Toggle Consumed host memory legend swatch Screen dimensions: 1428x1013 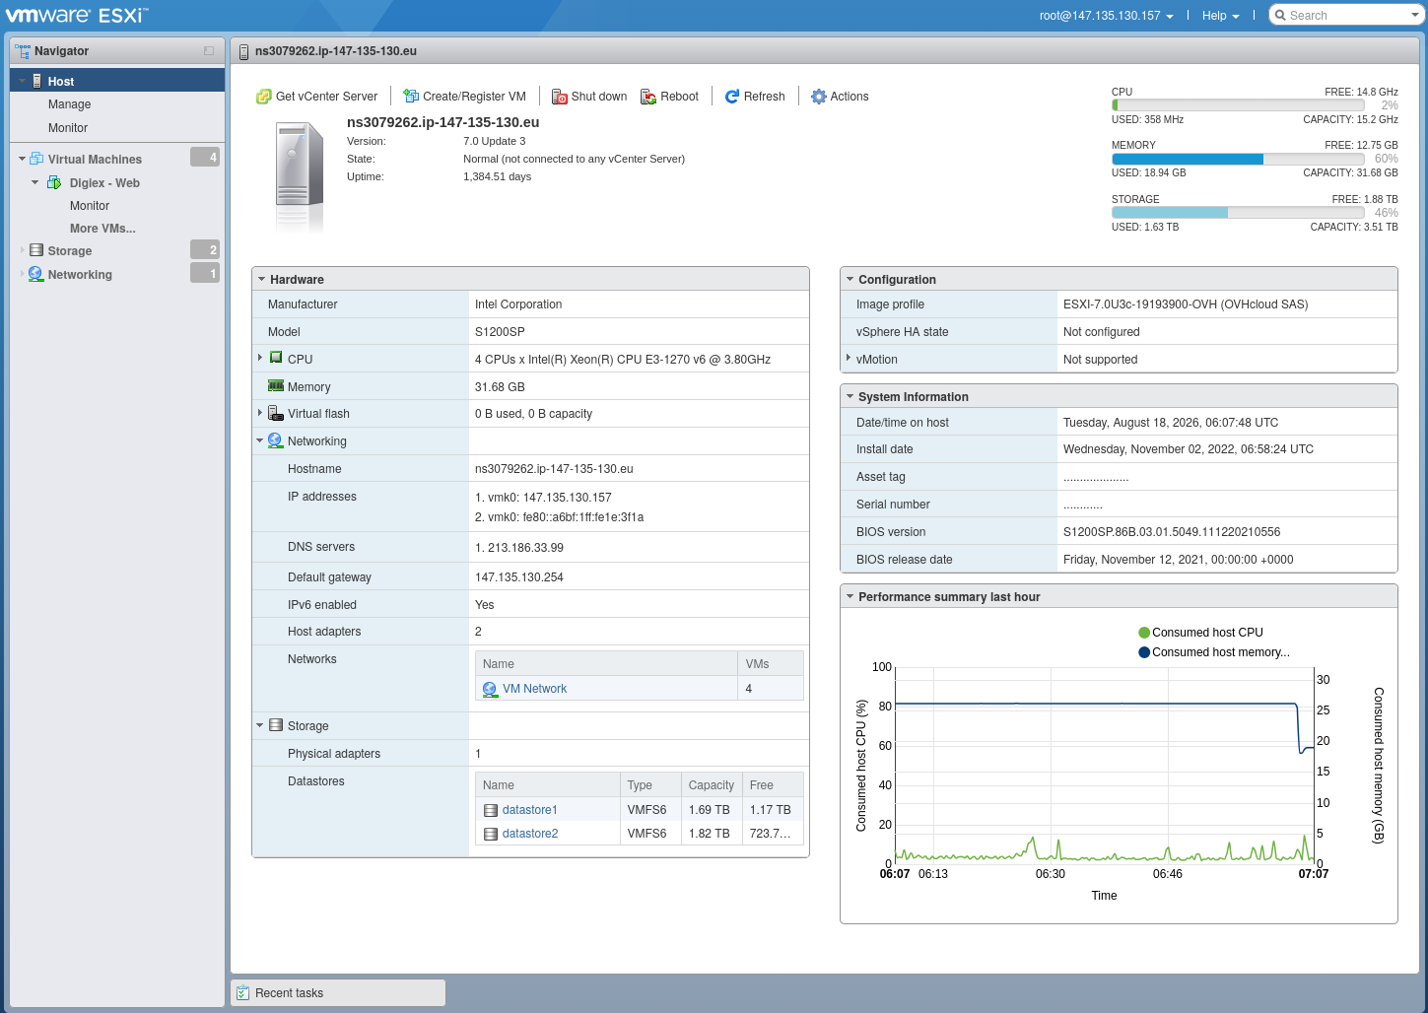1144,652
